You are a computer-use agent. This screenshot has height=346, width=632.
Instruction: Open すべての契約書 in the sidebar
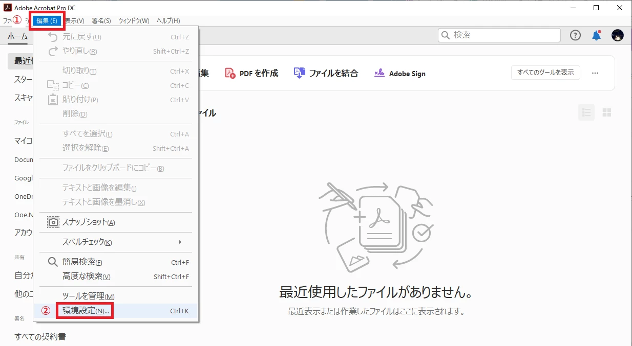pos(40,337)
